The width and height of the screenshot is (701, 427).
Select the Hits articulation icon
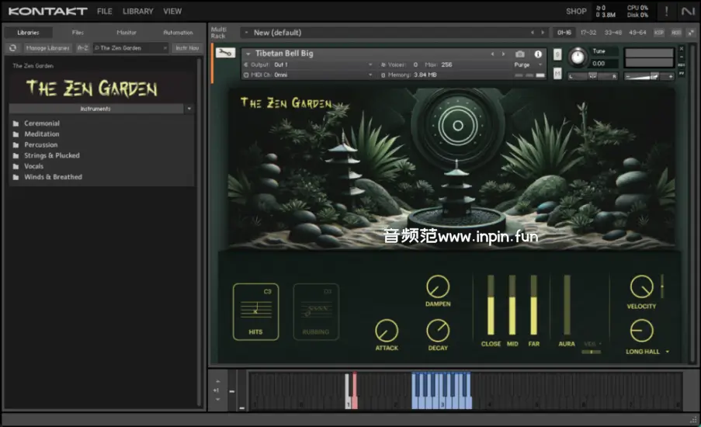[255, 311]
